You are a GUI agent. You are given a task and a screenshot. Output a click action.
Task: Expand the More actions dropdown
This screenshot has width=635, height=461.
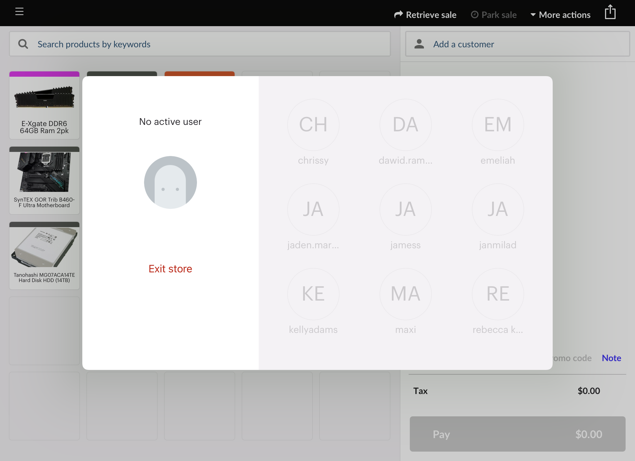[x=560, y=15]
